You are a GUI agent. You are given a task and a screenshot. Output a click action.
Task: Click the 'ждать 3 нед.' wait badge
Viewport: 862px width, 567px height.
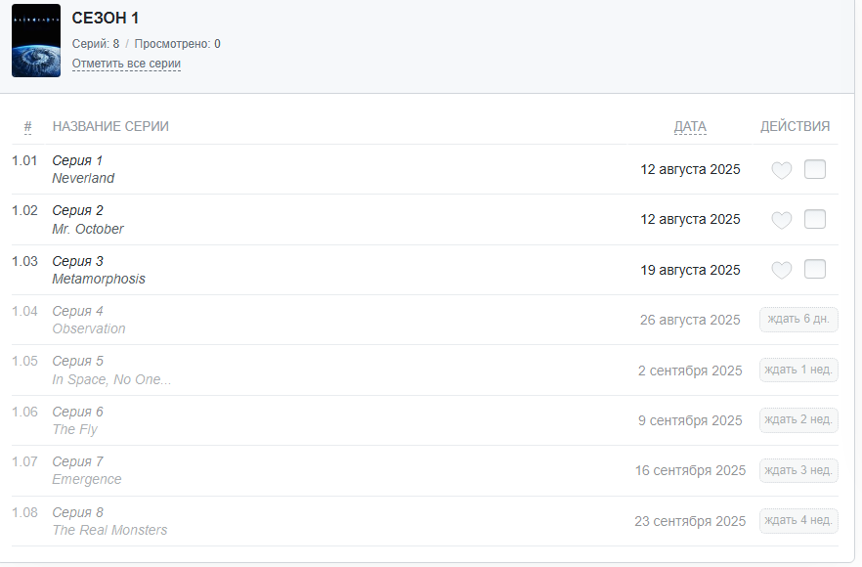(798, 470)
